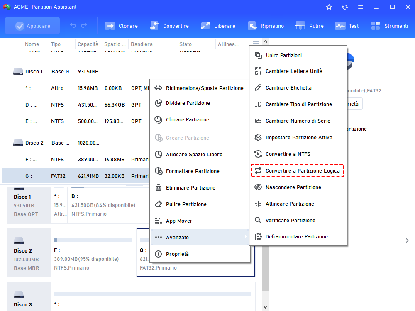
Task: Select the G: FAT32 partition row
Action: (76, 176)
